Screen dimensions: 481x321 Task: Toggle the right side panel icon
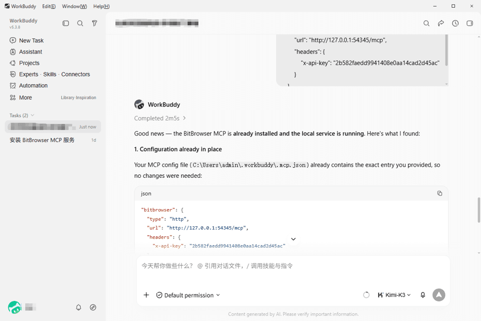(470, 23)
